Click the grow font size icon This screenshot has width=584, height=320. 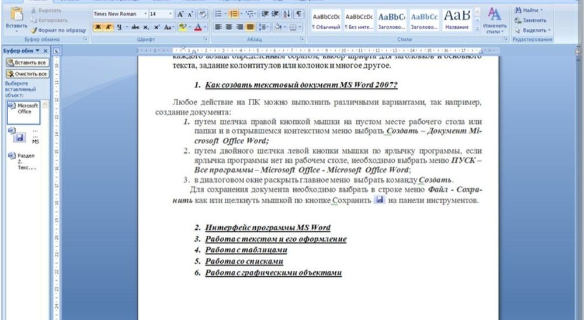180,14
